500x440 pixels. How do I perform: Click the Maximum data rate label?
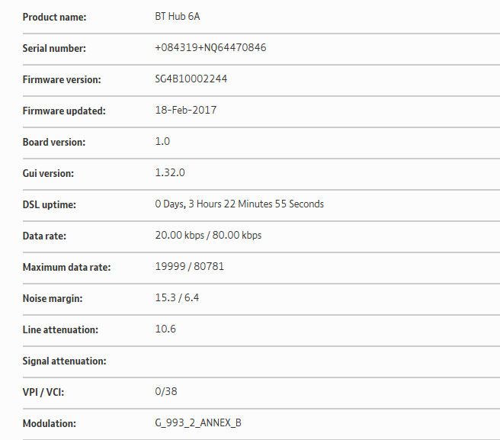click(66, 268)
